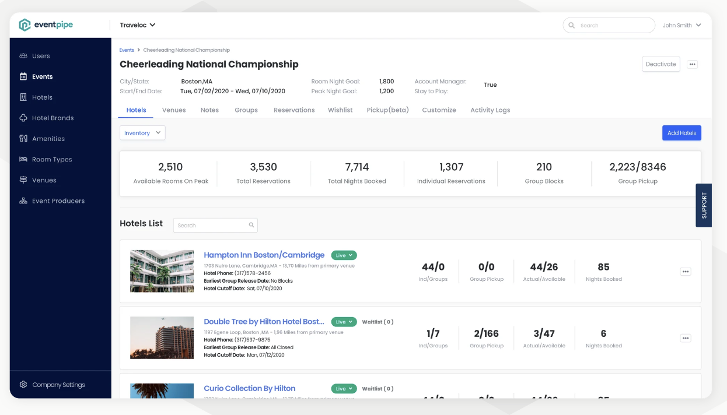The image size is (727, 415).
Task: Click the Hotels building icon in sidebar
Action: (x=23, y=97)
